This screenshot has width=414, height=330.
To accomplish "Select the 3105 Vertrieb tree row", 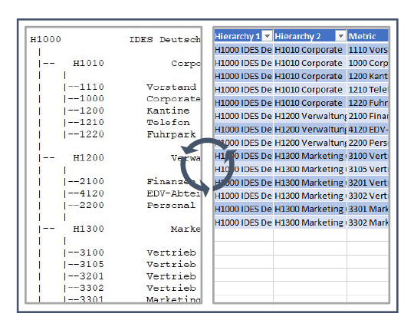I will tap(130, 264).
